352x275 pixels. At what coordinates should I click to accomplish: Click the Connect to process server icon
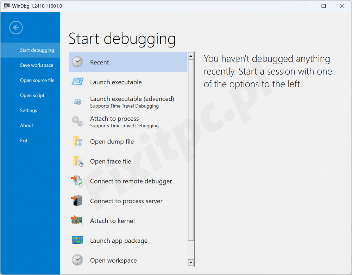(77, 201)
